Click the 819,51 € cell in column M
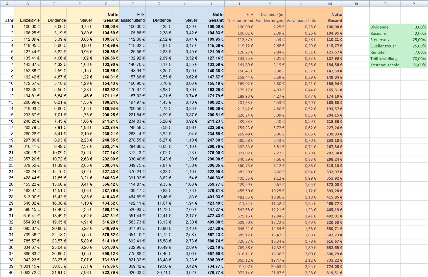Viewport: 428px width, 277px height. click(x=330, y=273)
